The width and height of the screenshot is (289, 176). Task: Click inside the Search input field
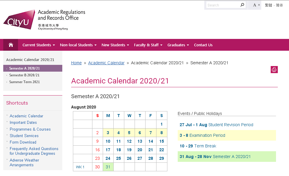click(223, 5)
